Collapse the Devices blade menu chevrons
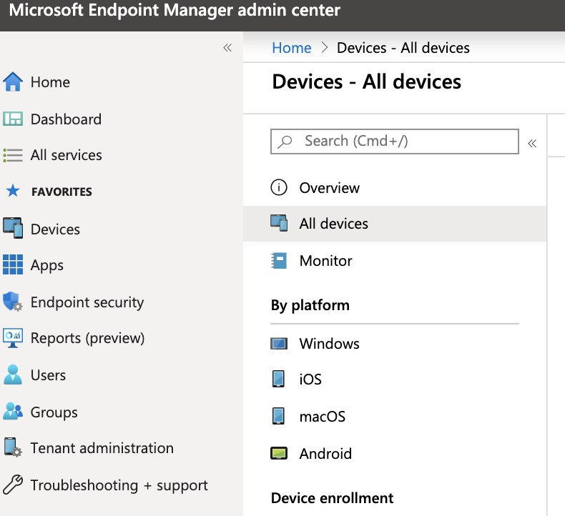 click(x=532, y=144)
